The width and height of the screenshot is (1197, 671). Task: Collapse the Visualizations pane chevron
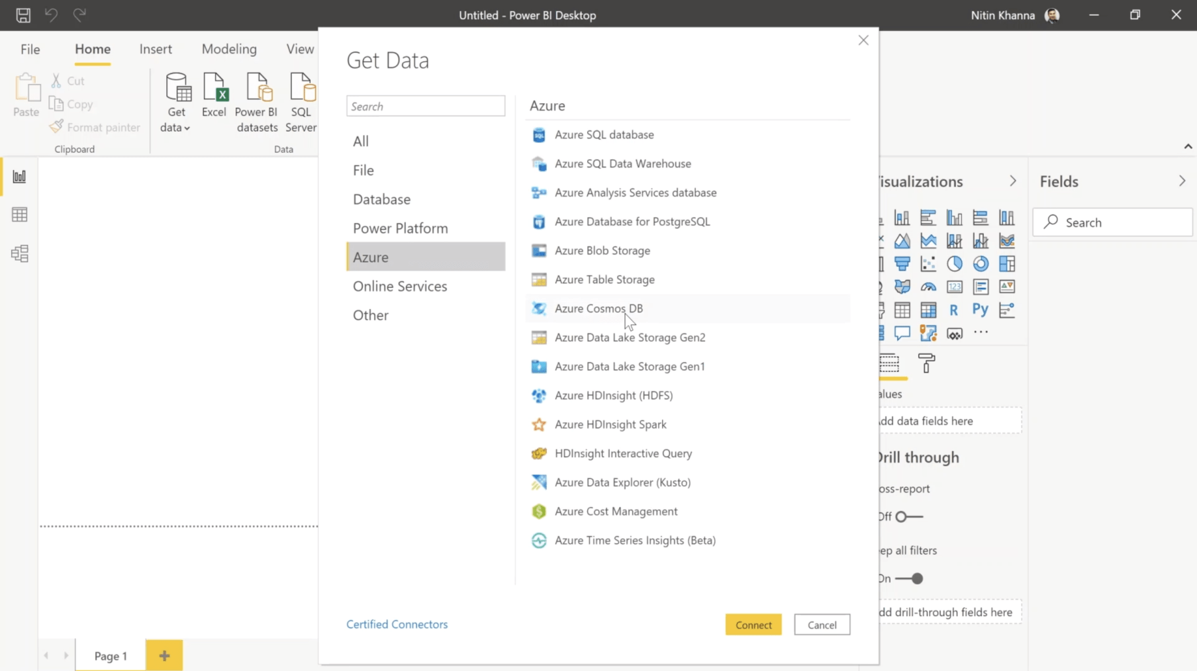[x=1012, y=181]
